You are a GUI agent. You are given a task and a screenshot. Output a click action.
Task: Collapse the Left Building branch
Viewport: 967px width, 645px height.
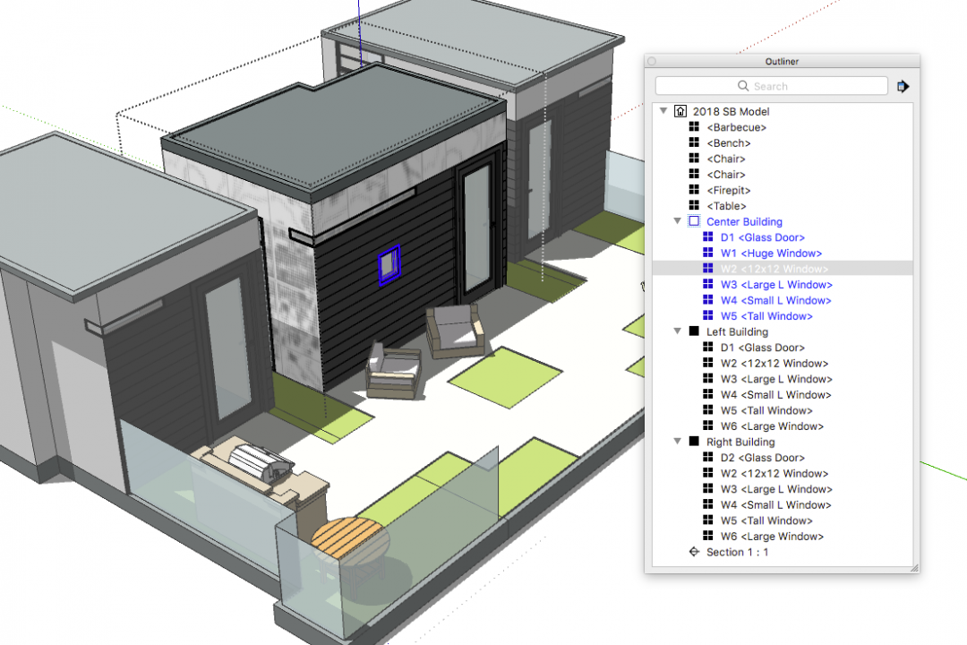(x=678, y=331)
